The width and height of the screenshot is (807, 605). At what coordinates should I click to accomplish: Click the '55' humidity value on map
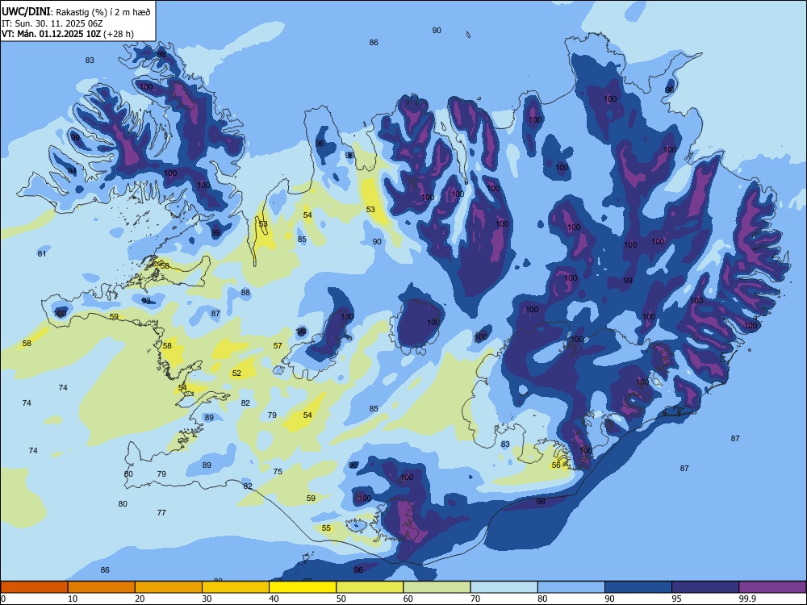326,528
